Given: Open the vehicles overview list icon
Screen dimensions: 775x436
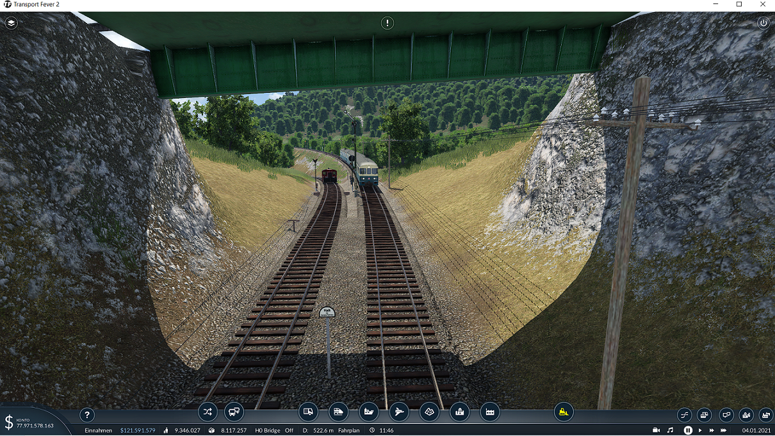Looking at the screenshot, I should [x=705, y=415].
